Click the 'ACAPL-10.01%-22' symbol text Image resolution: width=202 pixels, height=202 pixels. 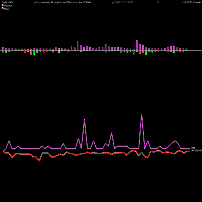[x=123, y=2]
